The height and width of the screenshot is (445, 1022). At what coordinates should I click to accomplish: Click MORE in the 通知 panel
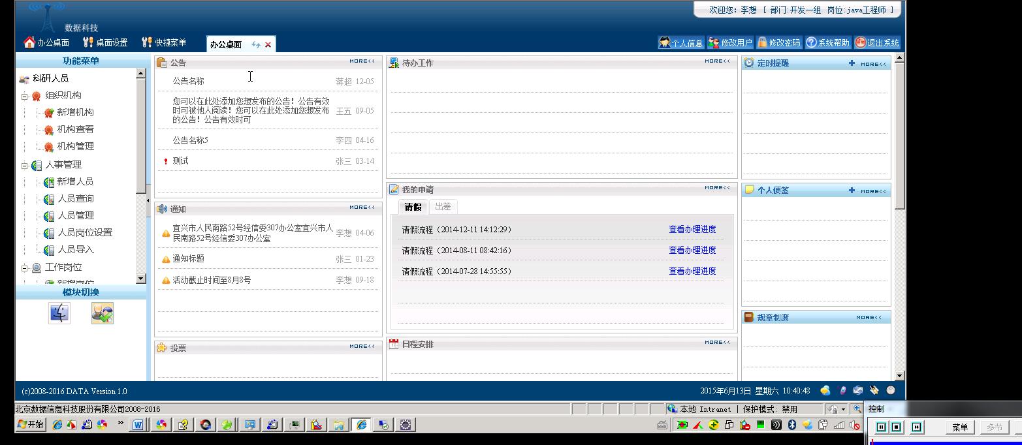tap(362, 207)
